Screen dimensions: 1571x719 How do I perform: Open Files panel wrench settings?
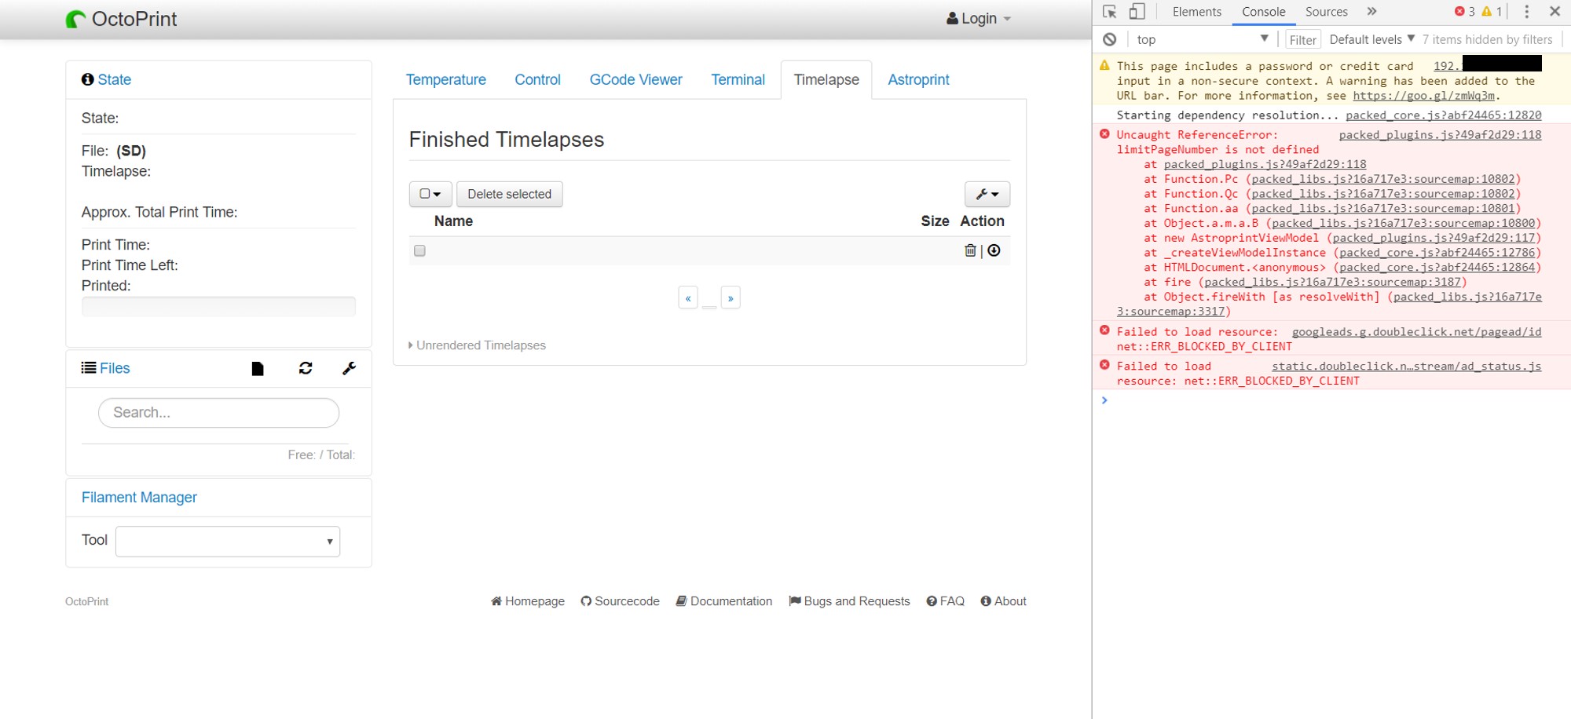point(350,368)
